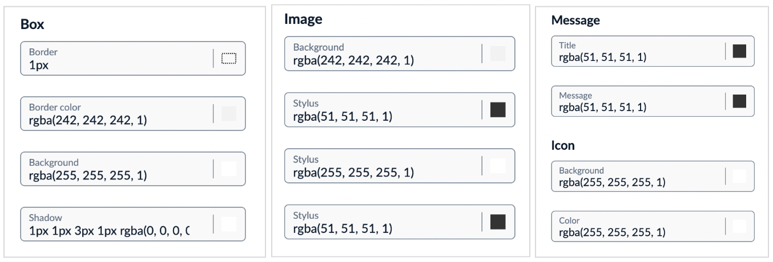The image size is (773, 262).
Task: Click the Shadow color swatch
Action: [228, 224]
